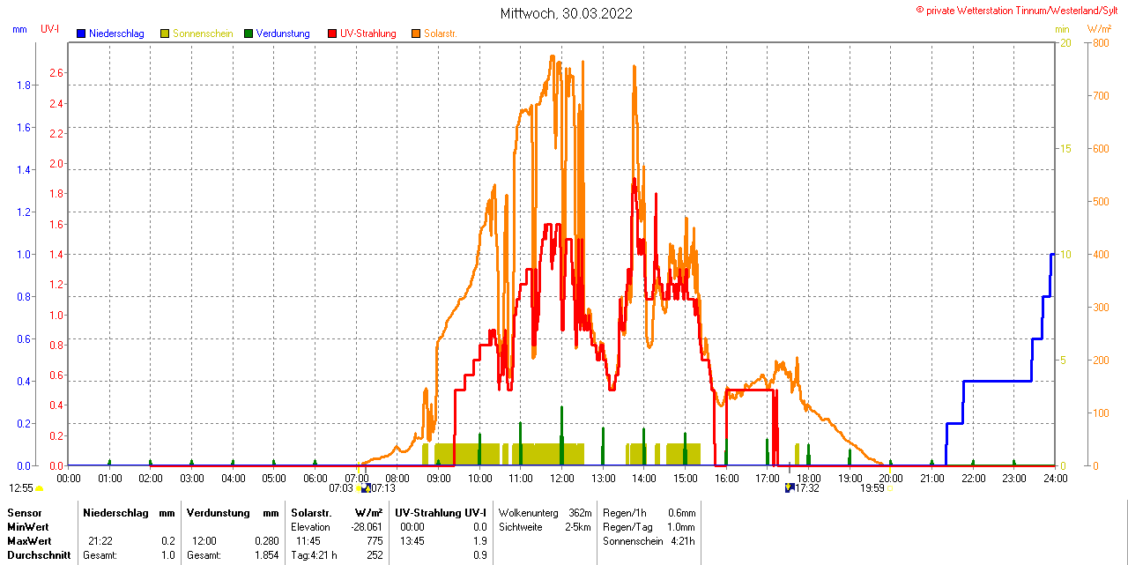Click the yellow min axis unit label

[1062, 29]
